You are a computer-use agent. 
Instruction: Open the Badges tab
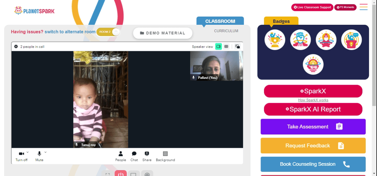281,21
